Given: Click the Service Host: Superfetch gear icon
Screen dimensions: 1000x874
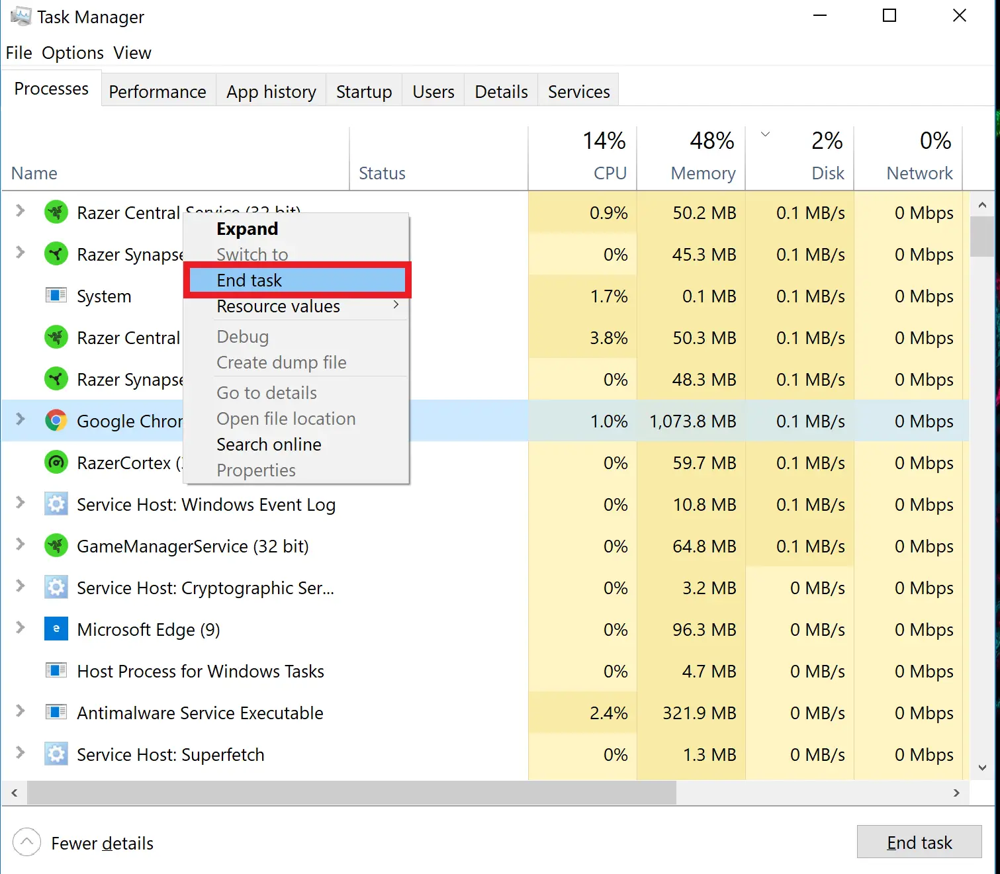Looking at the screenshot, I should pyautogui.click(x=56, y=754).
